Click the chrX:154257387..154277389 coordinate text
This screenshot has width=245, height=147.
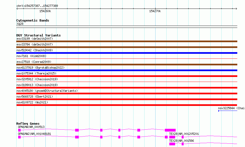click(x=37, y=6)
